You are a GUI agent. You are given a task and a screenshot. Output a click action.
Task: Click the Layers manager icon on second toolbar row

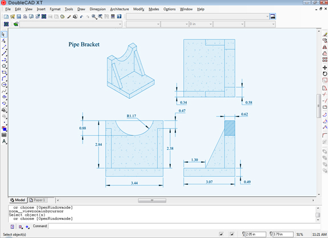(16, 24)
